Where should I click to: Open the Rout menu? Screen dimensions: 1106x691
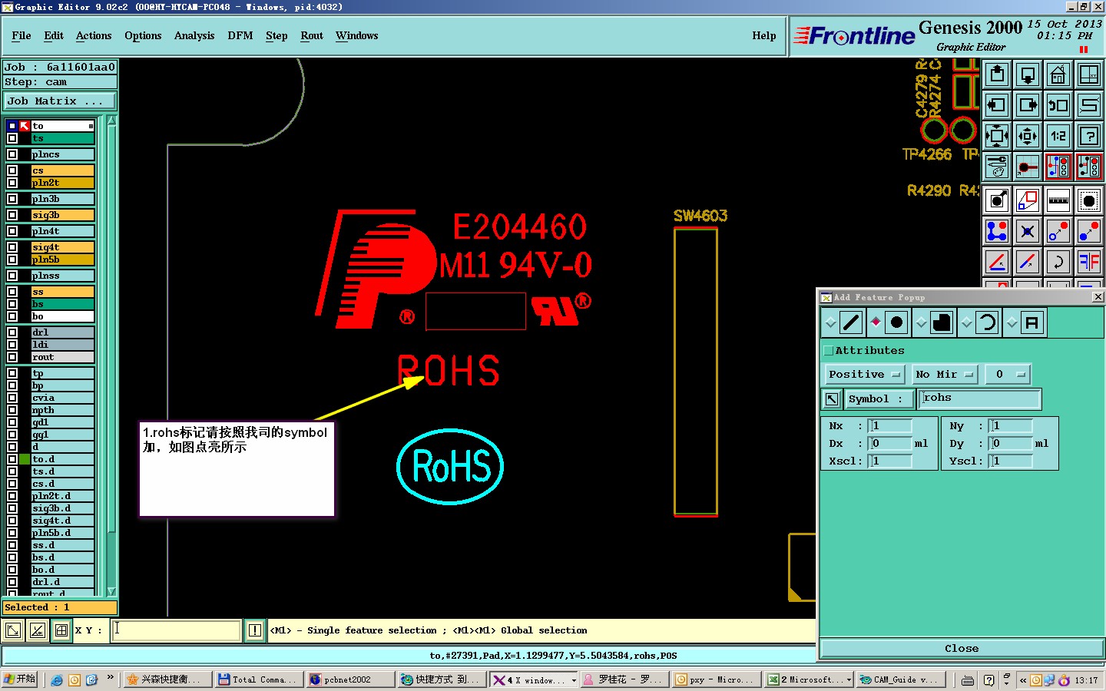pos(312,36)
